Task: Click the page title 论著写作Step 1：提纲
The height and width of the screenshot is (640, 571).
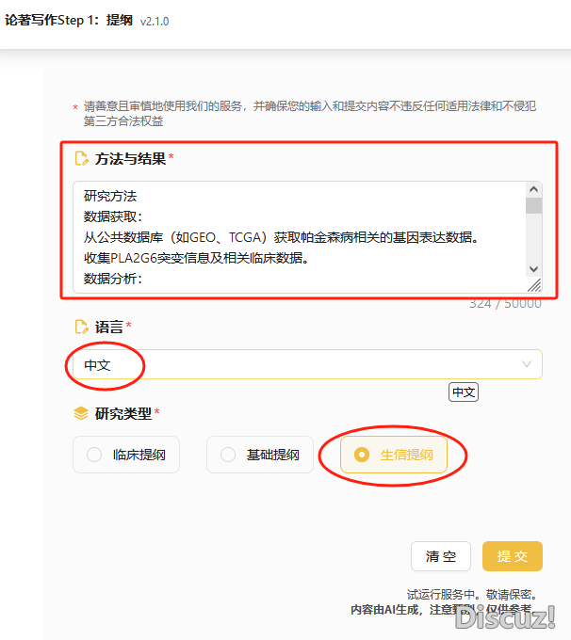Action: 69,20
